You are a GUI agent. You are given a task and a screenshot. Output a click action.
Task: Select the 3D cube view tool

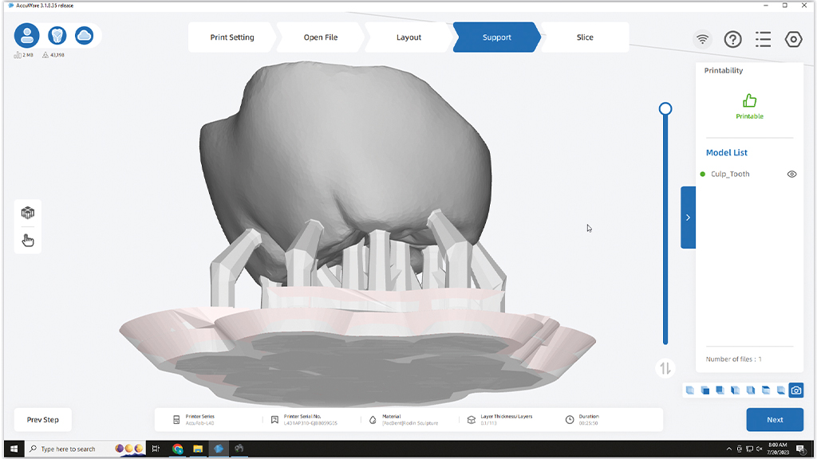[28, 213]
